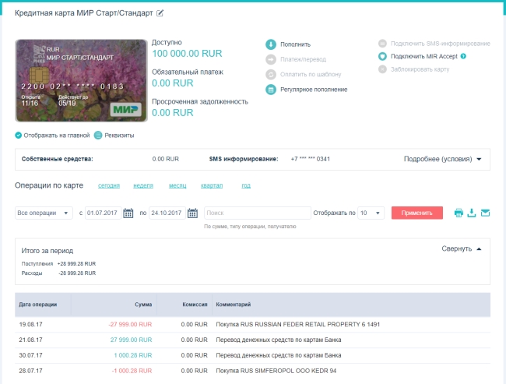Click the Оплатить по шаблону icon
The height and width of the screenshot is (384, 506).
271,74
